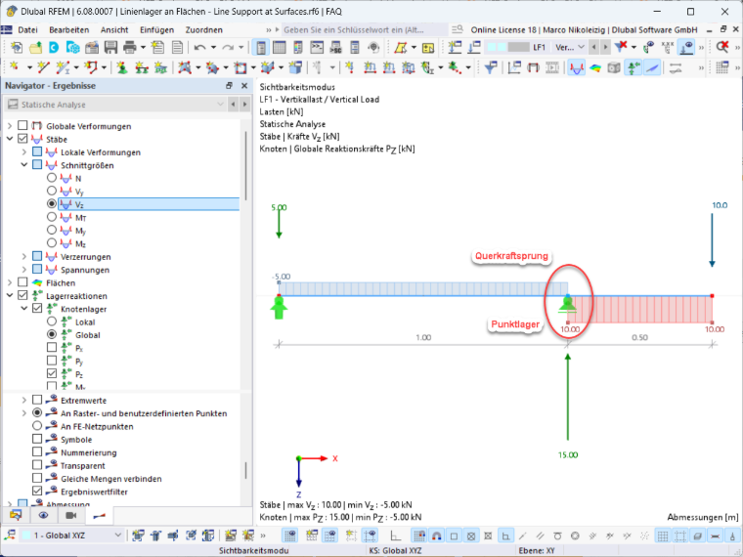This screenshot has width=743, height=557.
Task: Click the Navigator vertical scrollbar
Action: (x=246, y=166)
